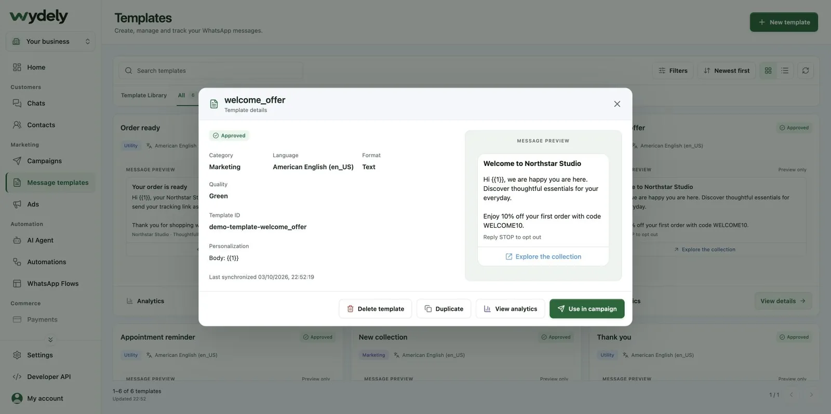Duplicate the welcome_offer template
The width and height of the screenshot is (831, 414).
(444, 309)
